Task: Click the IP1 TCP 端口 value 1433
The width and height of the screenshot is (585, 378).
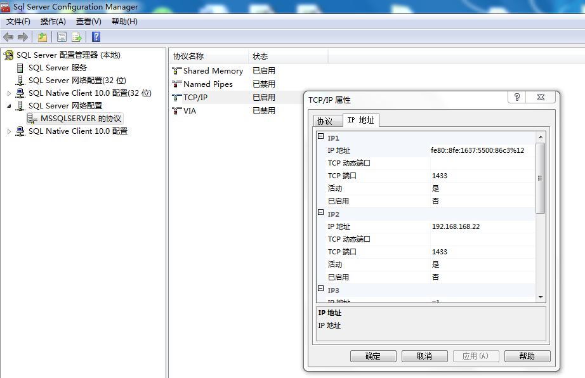Action: click(483, 176)
